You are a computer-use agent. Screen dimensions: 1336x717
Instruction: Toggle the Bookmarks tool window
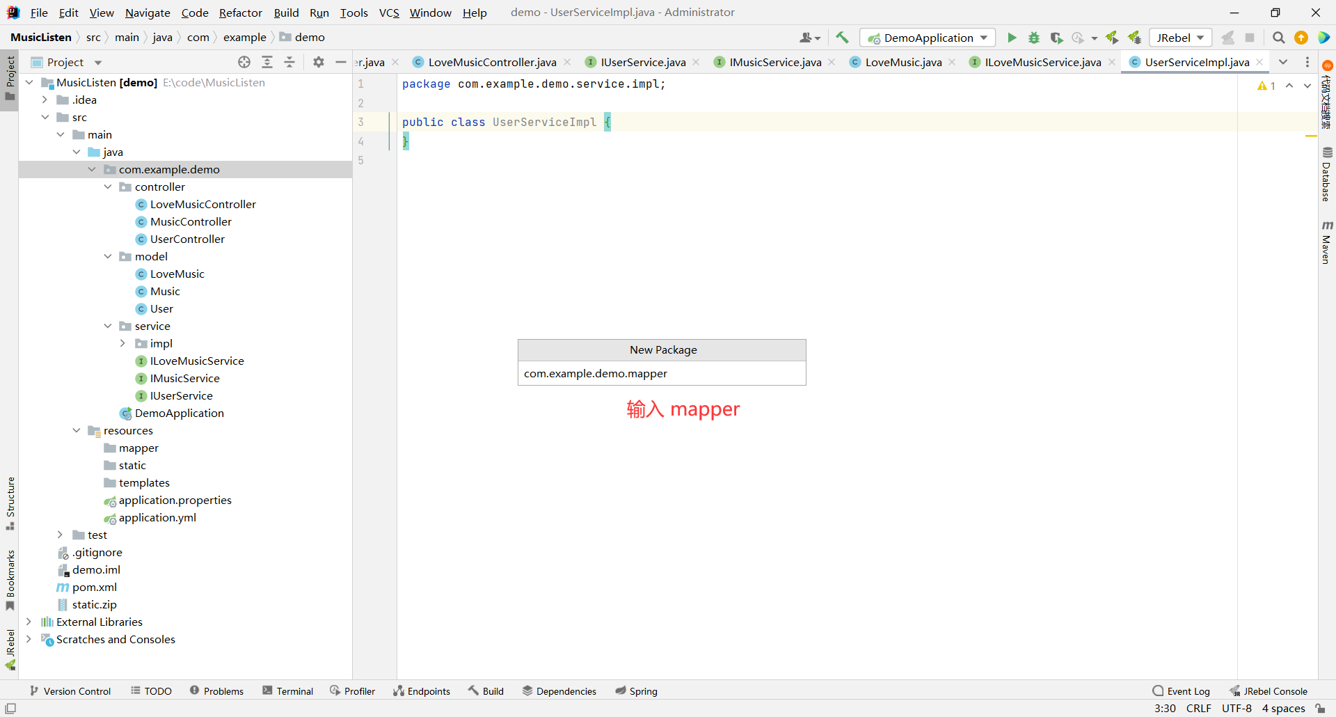pos(10,581)
